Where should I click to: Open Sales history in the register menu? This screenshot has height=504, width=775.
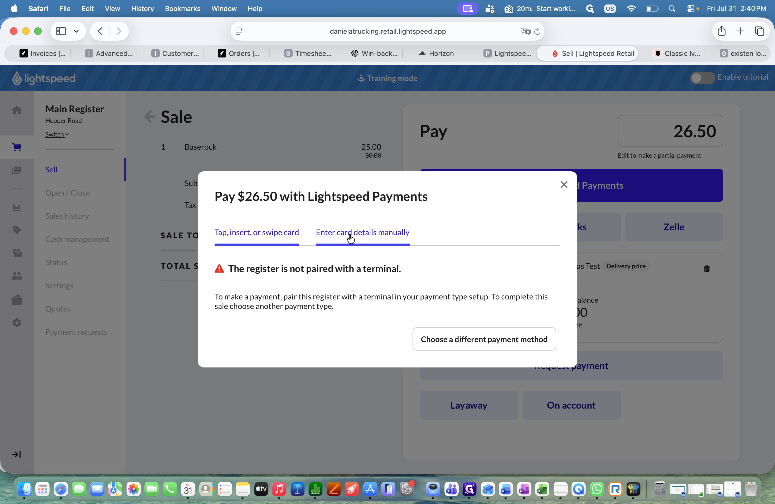(x=67, y=216)
